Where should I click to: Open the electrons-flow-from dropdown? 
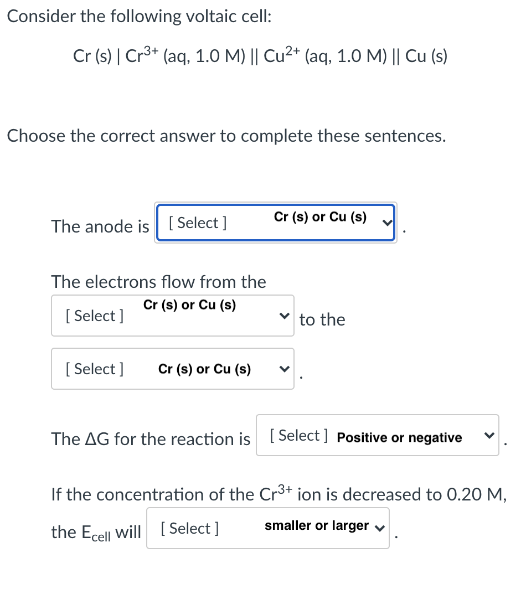click(x=172, y=316)
